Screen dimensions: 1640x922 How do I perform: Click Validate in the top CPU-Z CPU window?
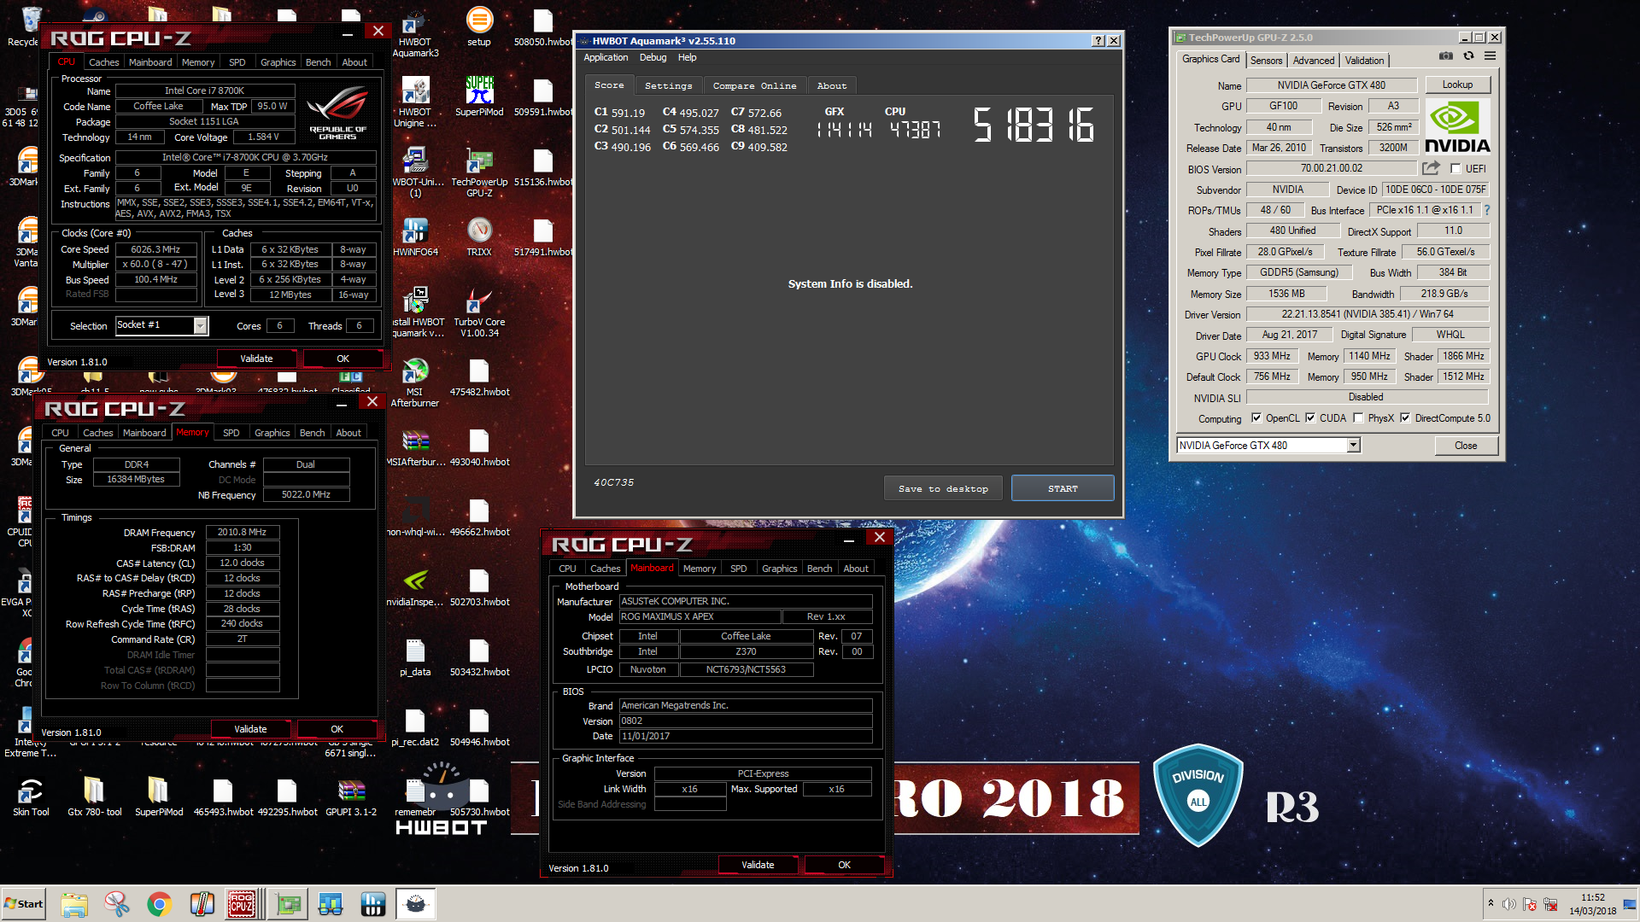(256, 359)
